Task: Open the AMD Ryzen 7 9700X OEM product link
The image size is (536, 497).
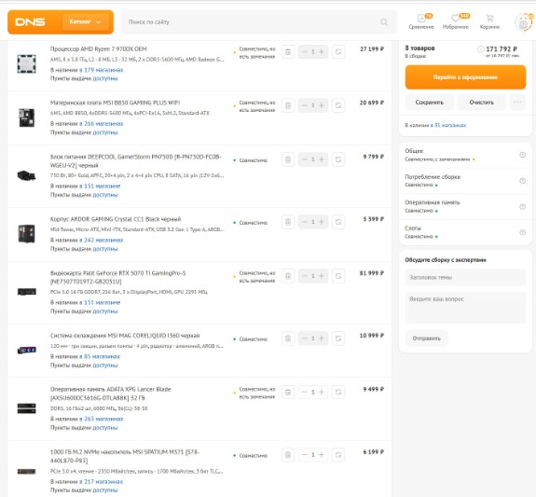Action: [x=99, y=48]
